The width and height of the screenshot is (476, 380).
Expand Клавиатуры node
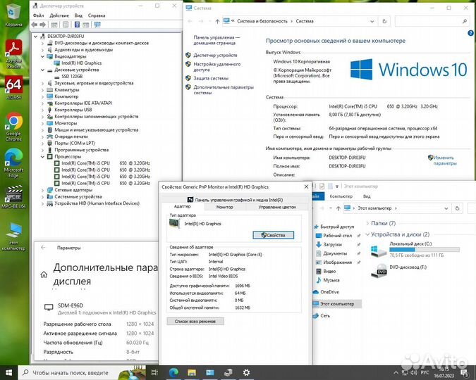43,89
